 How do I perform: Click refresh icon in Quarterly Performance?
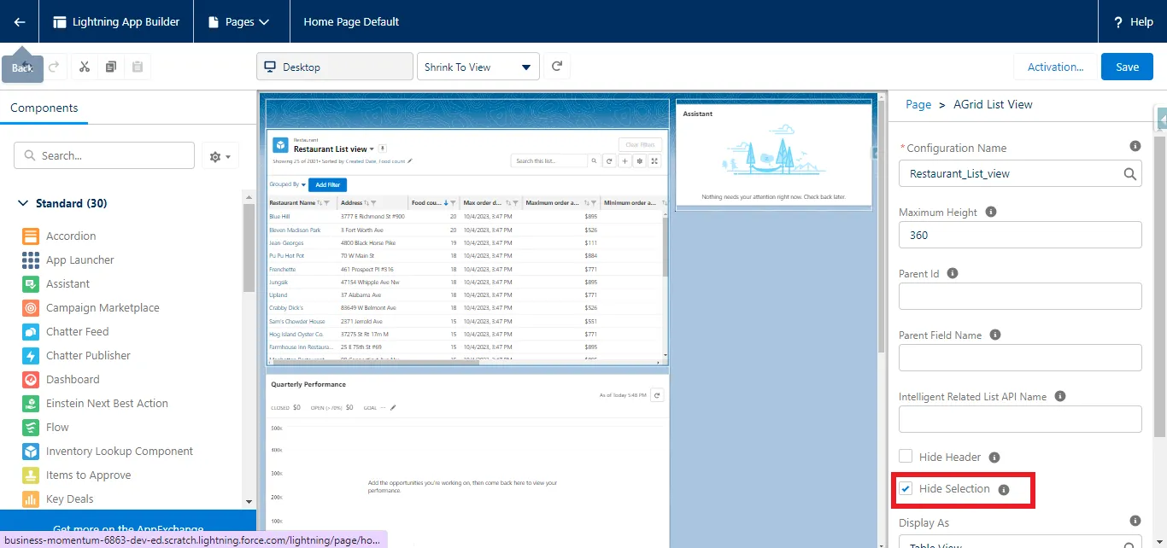point(657,395)
